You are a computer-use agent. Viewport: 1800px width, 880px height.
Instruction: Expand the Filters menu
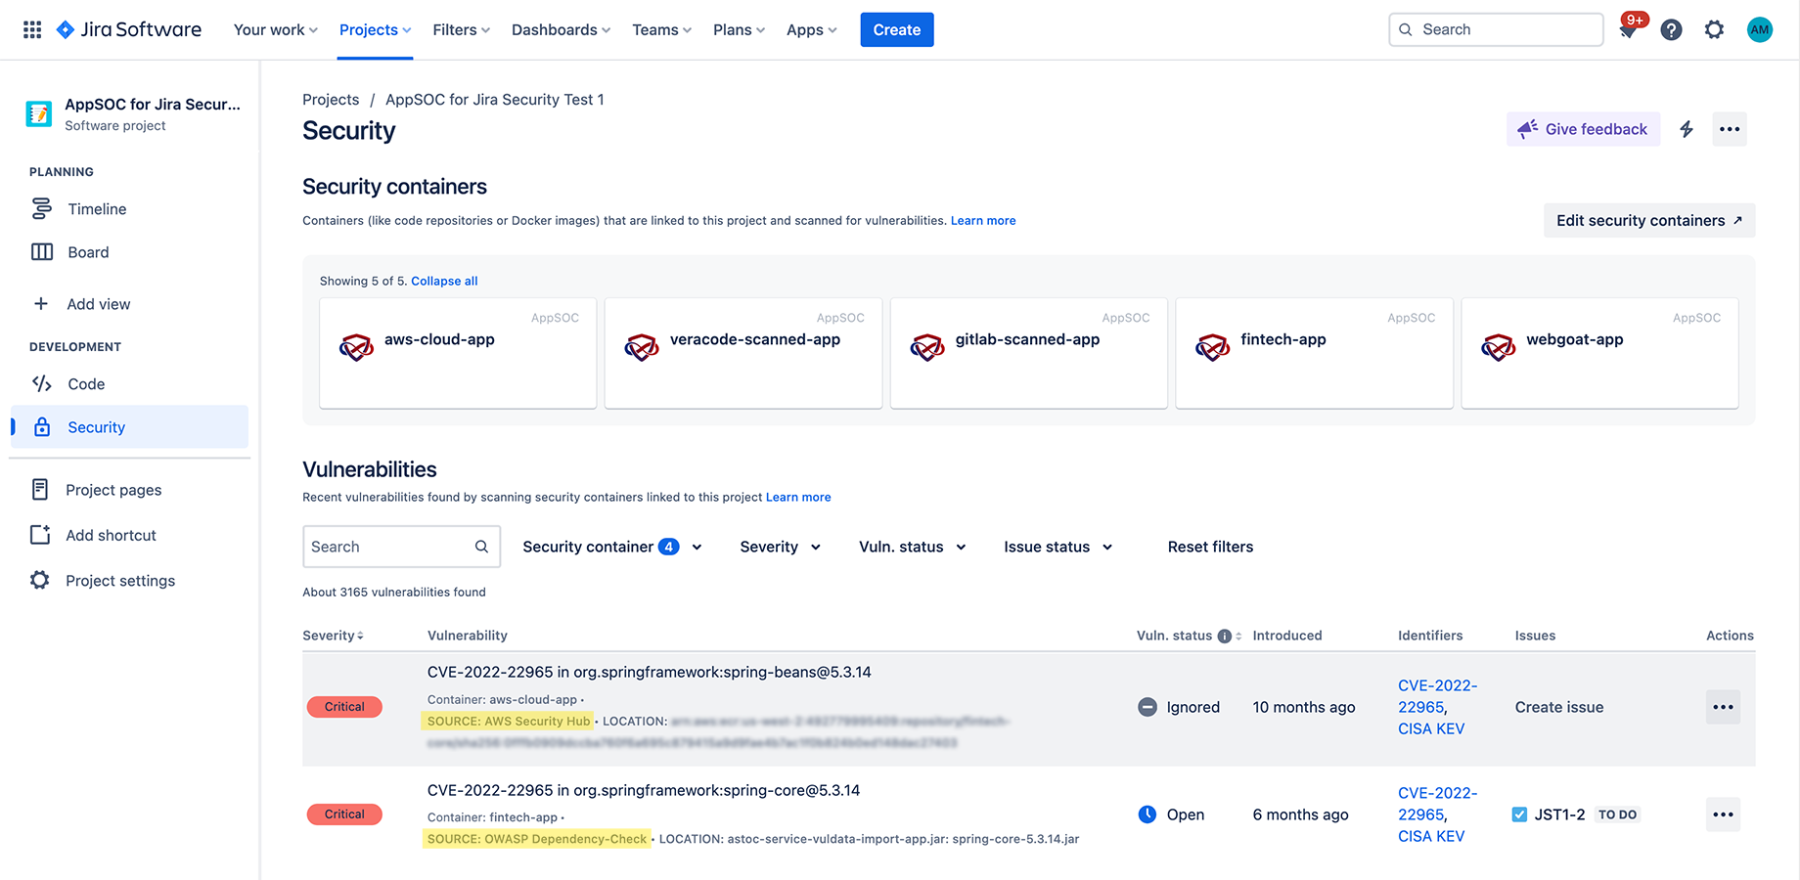[x=461, y=29]
